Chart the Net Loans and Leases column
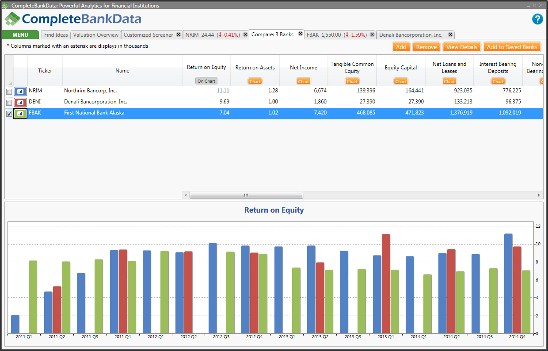Image resolution: width=548 pixels, height=351 pixels. [x=449, y=81]
